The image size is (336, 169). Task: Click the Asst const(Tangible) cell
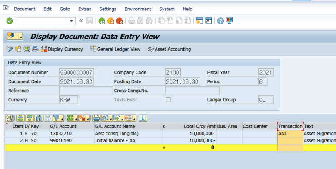(128, 134)
